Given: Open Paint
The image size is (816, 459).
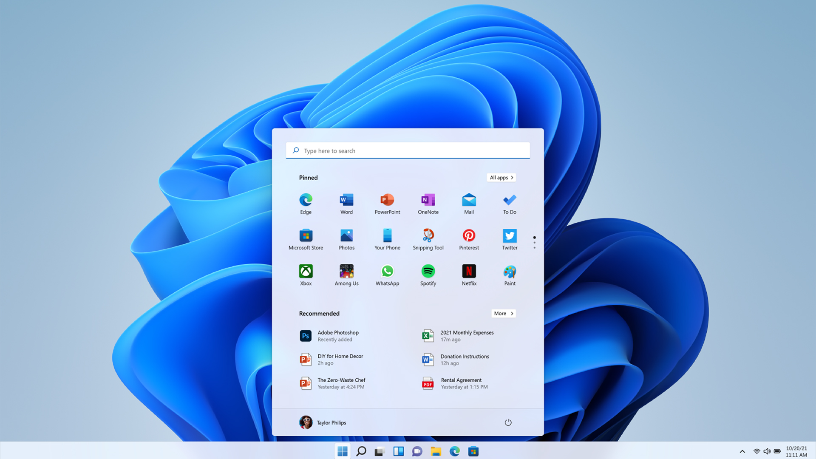Looking at the screenshot, I should (x=509, y=275).
